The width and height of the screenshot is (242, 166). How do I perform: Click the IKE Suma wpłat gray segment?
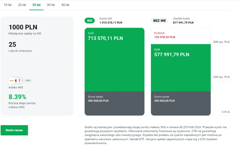[115, 104]
